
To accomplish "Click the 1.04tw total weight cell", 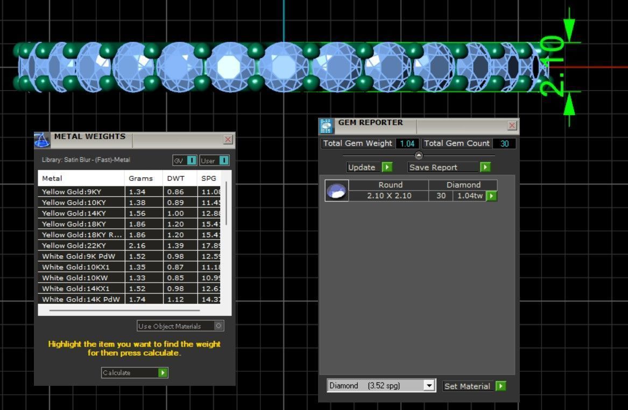I will [x=470, y=196].
